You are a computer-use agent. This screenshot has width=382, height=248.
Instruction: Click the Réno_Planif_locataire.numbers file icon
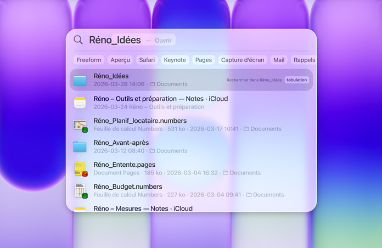click(x=80, y=125)
